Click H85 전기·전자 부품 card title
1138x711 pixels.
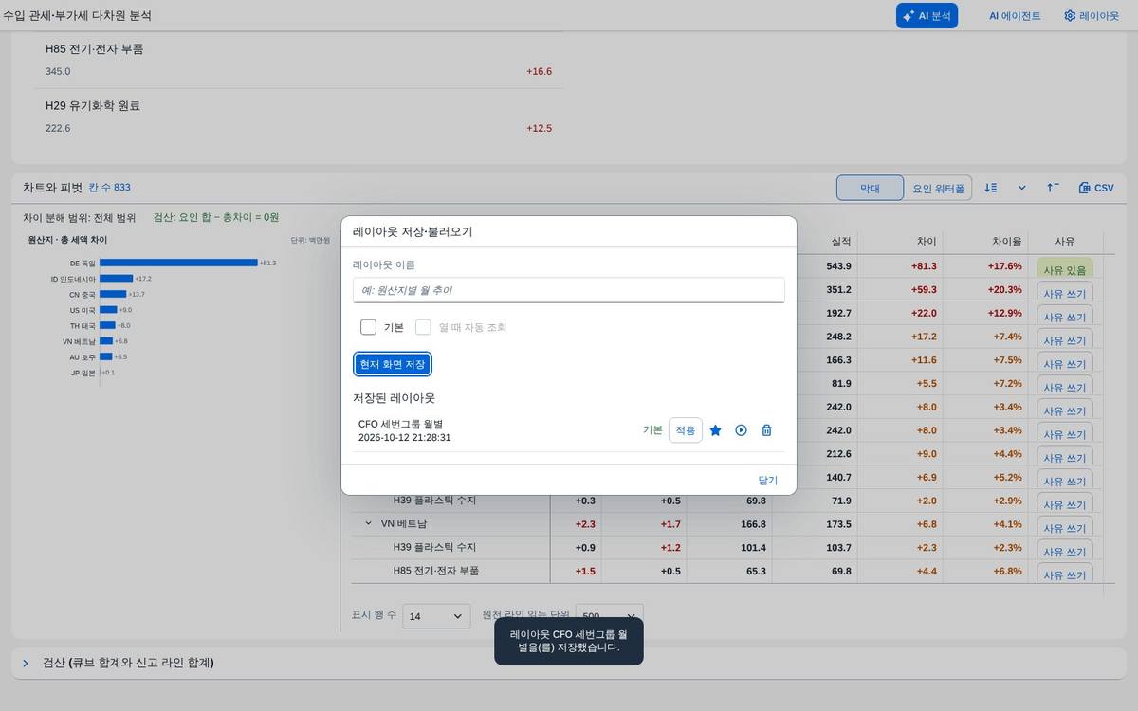[94, 48]
